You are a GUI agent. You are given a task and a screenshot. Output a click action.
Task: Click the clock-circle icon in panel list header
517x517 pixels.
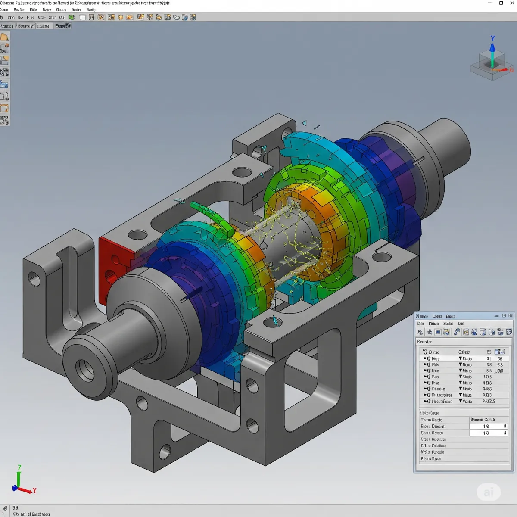489,352
